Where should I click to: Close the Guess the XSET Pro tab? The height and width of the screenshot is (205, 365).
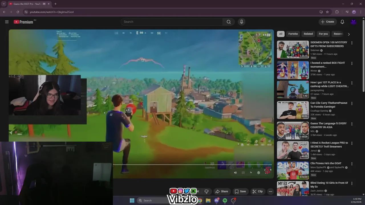pos(48,4)
